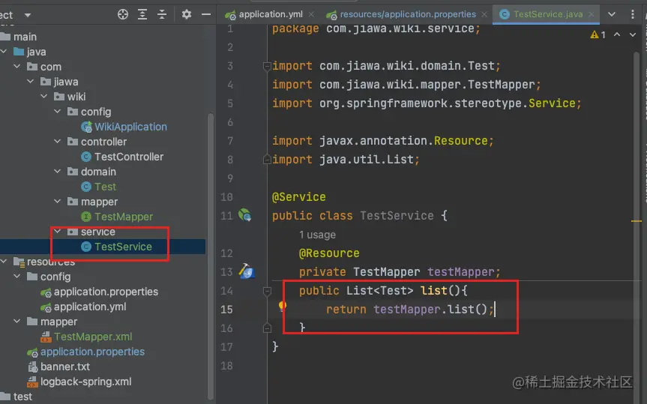Click the 1 usage inlay hint
647x404 pixels.
(x=317, y=235)
